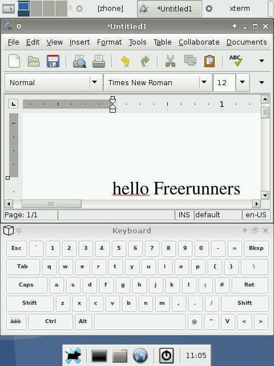Click the horizontal scrollbar thumb
This screenshot has width=274, height=366.
[x=51, y=204]
